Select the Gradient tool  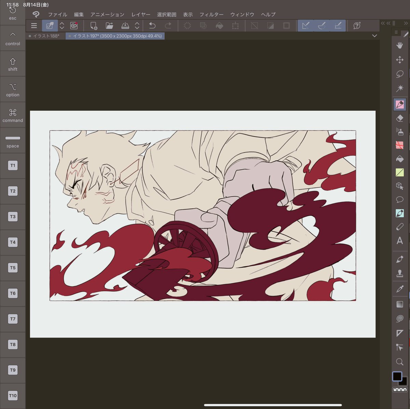[400, 304]
